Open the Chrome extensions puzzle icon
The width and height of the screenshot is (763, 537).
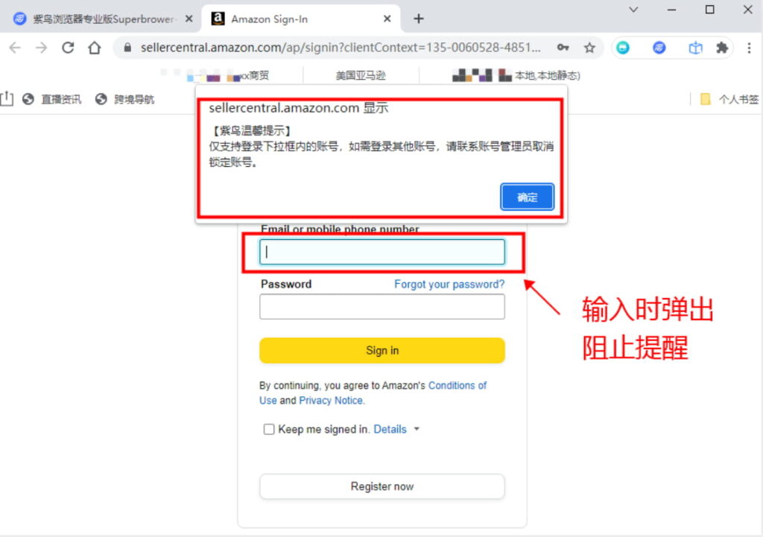coord(721,47)
